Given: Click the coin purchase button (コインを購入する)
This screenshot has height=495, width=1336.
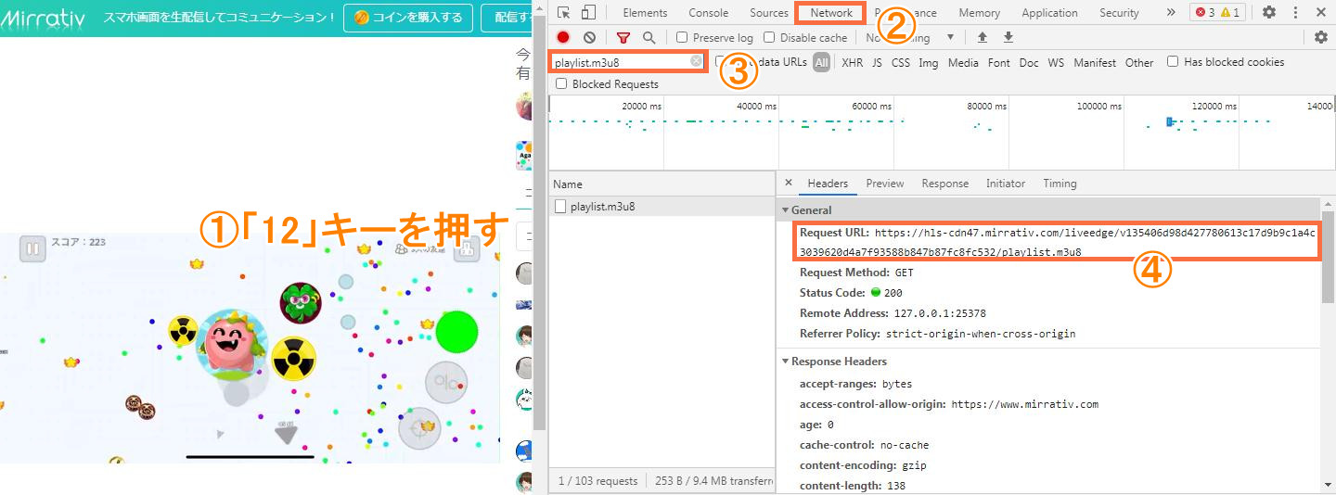Looking at the screenshot, I should (408, 18).
